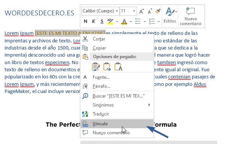The image size is (227, 144).
Task: Click the misspelled word especimen
Action: pyautogui.click(x=57, y=62)
